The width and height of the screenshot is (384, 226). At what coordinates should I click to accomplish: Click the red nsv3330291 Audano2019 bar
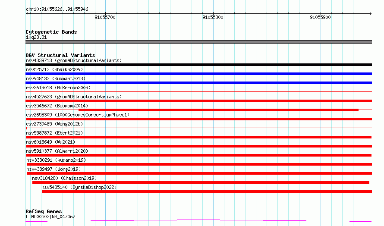199,164
